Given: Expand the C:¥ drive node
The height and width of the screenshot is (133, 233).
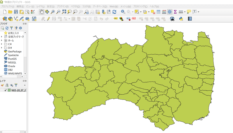Looking at the screenshot, I should [x=2, y=44].
